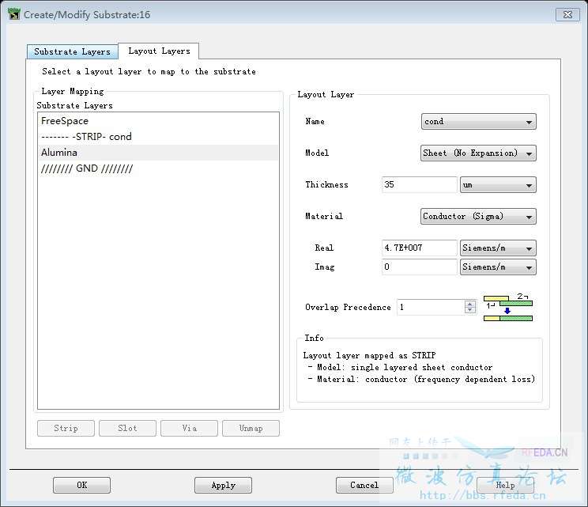Screen dimensions: 588x507
Task: Click the overlap precedence diagram icon
Action: 508,308
